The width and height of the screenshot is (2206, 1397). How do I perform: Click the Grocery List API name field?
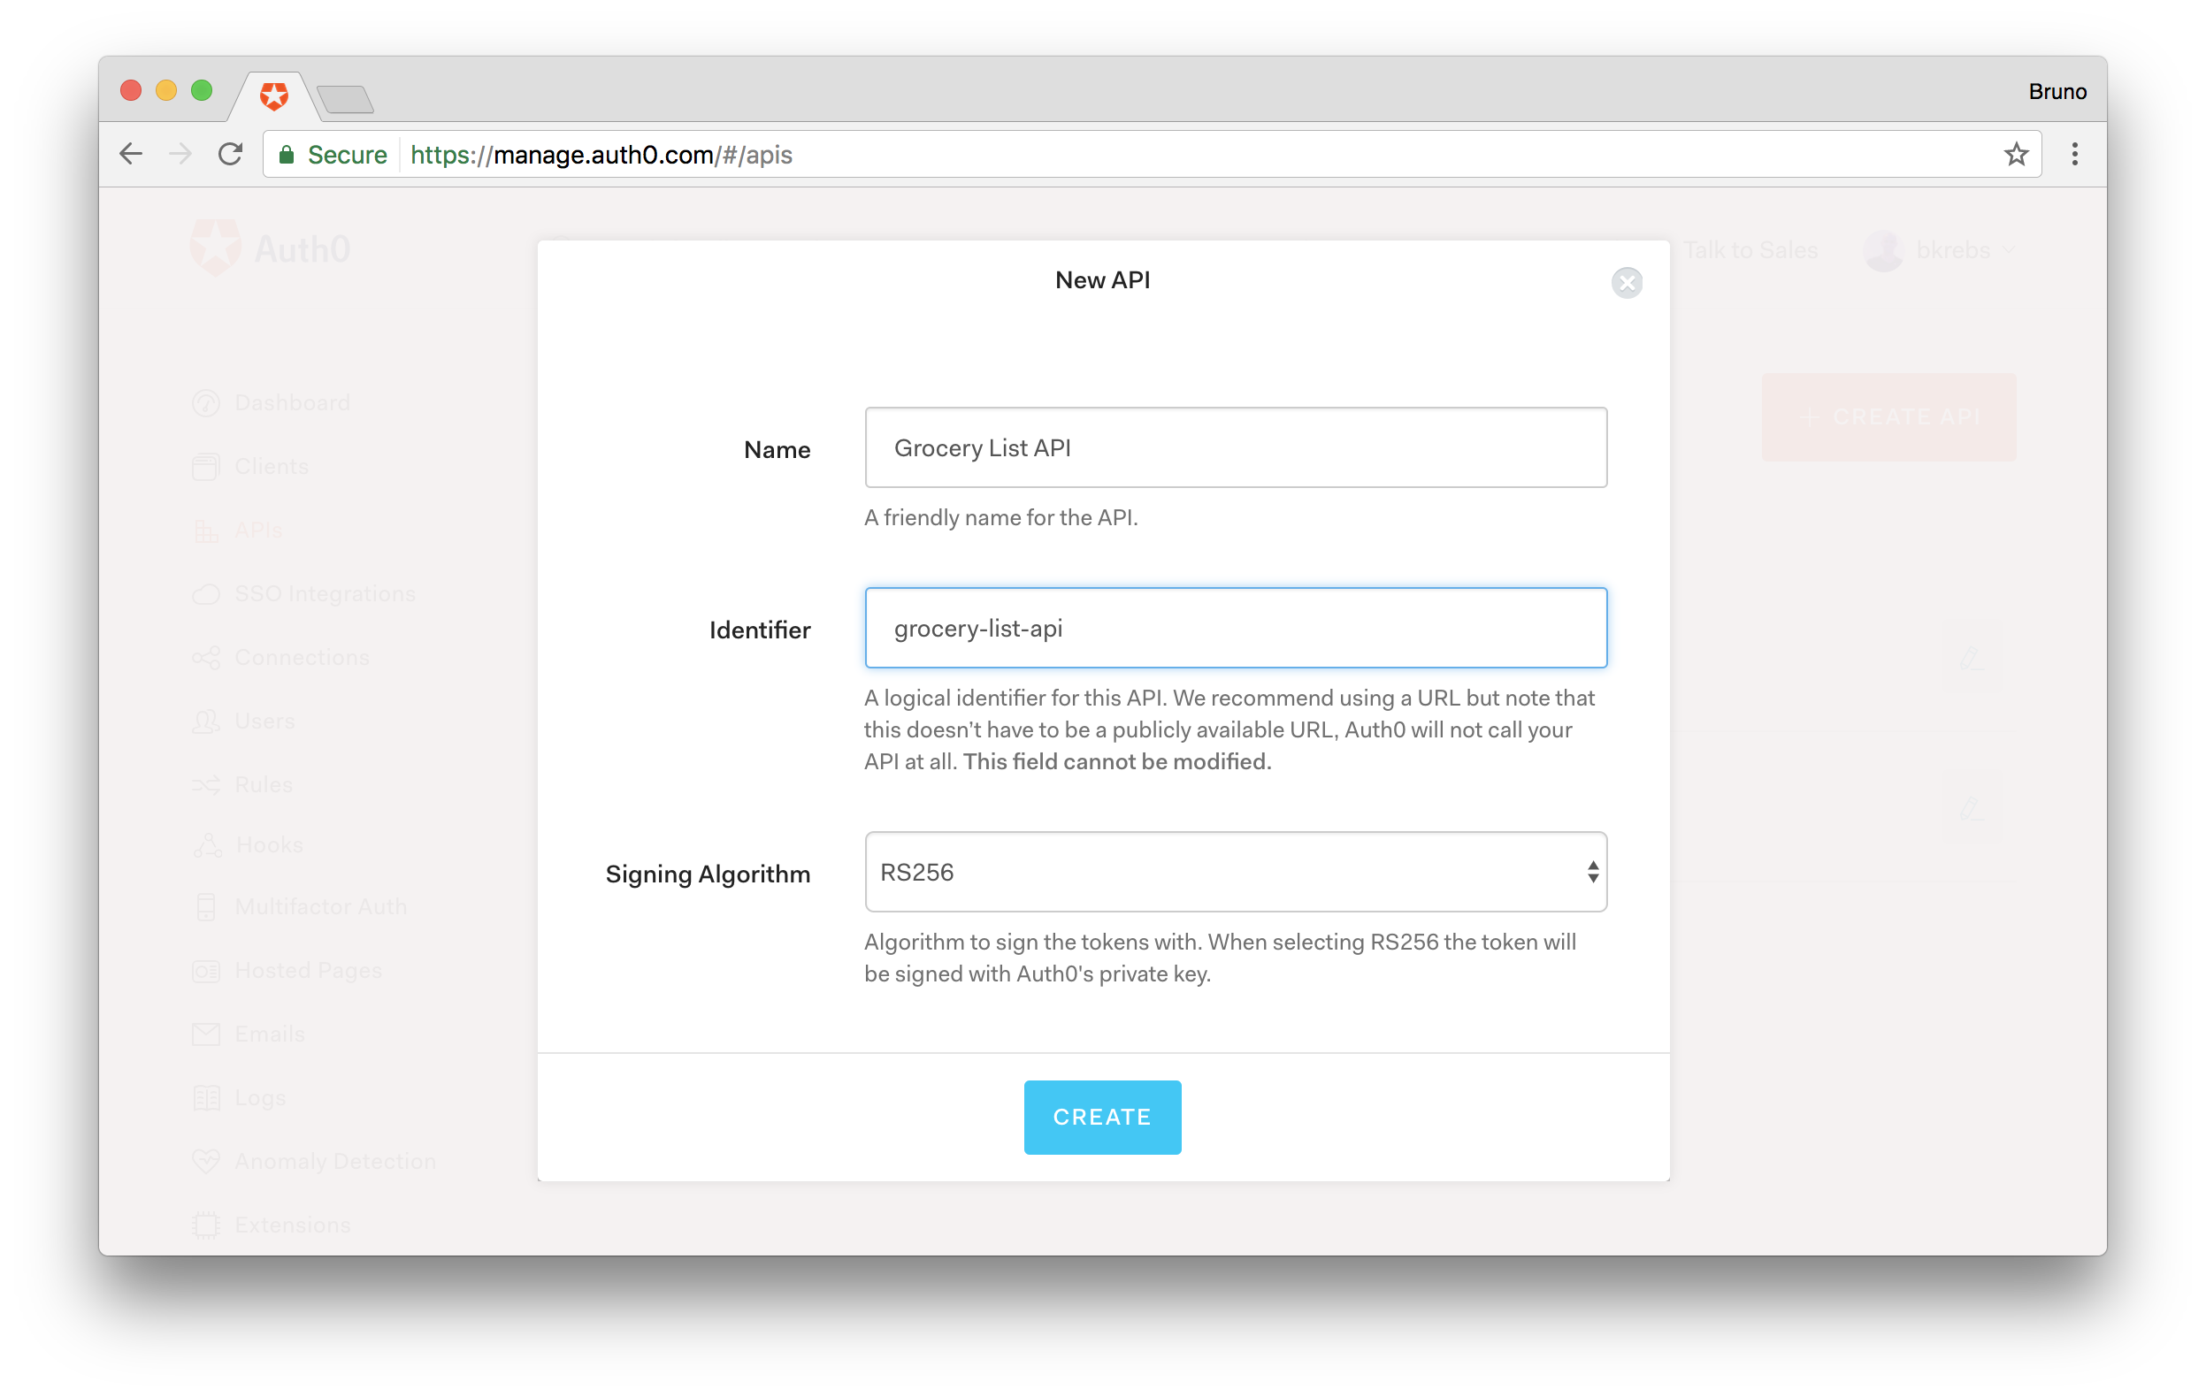1235,447
